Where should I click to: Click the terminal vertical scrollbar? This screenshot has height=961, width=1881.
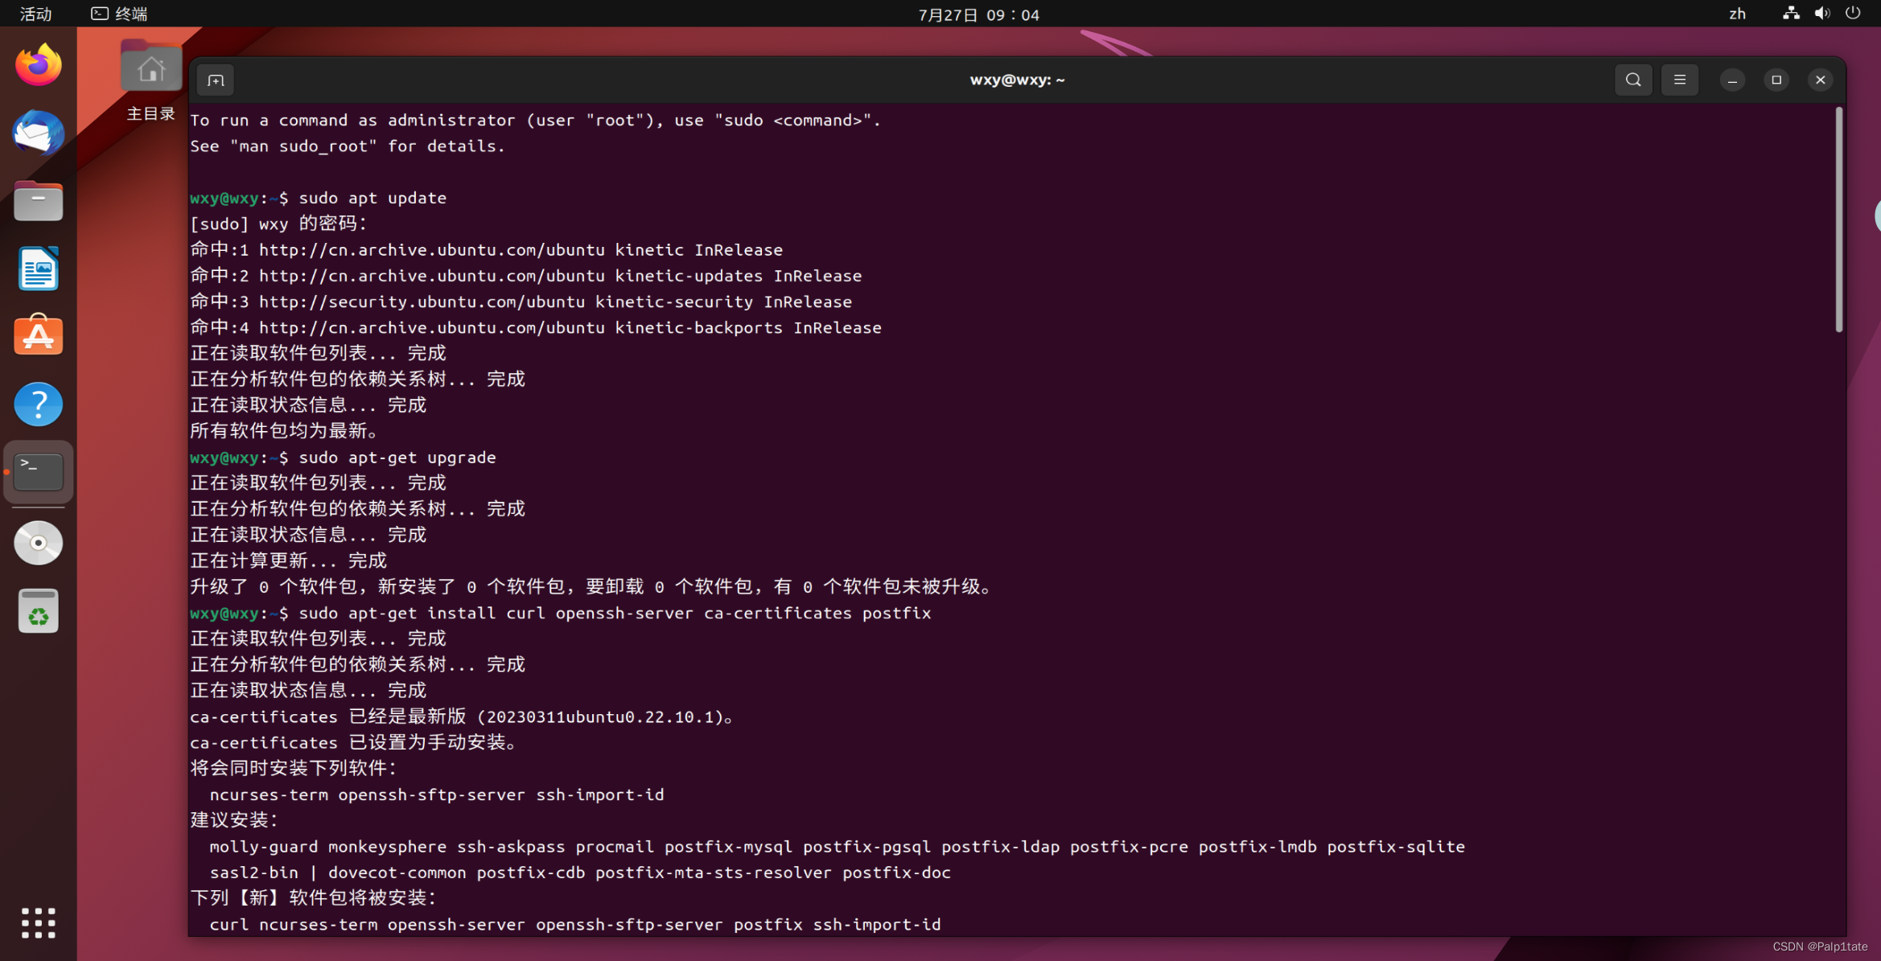(1838, 219)
